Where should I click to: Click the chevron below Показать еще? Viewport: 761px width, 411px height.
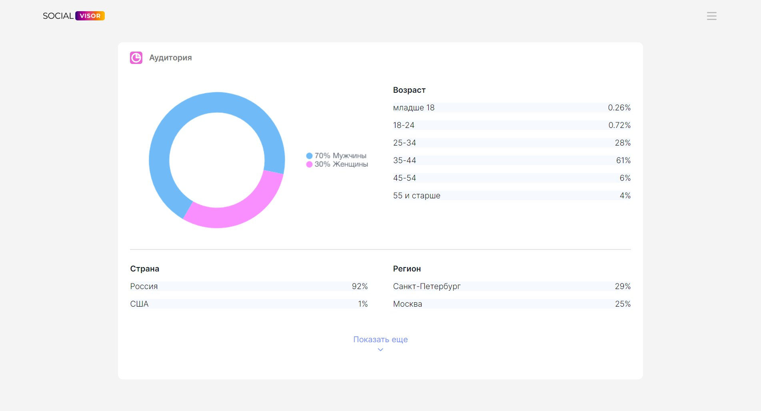point(380,350)
